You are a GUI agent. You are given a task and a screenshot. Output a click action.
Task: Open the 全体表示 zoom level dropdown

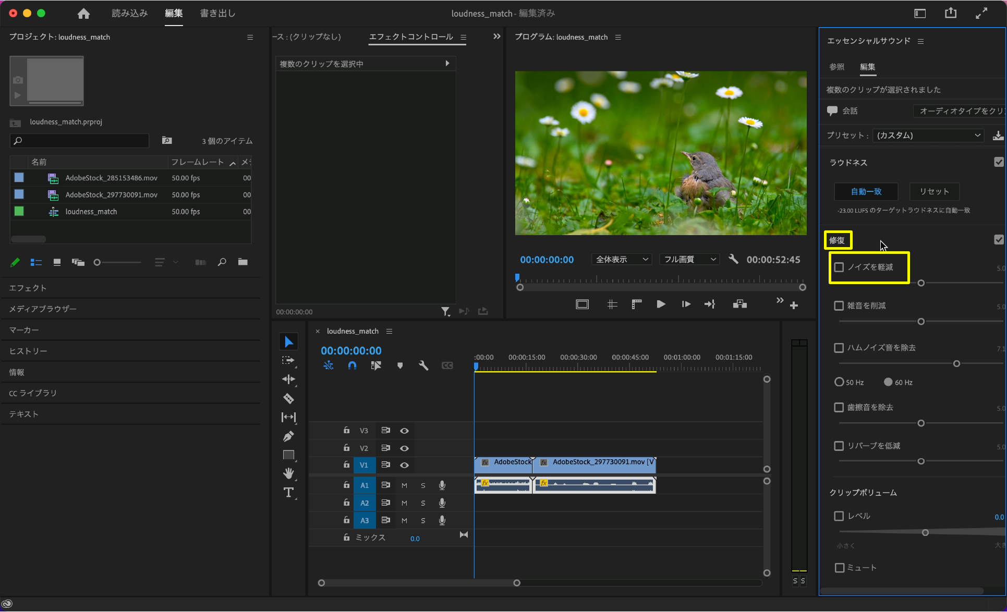pos(622,260)
